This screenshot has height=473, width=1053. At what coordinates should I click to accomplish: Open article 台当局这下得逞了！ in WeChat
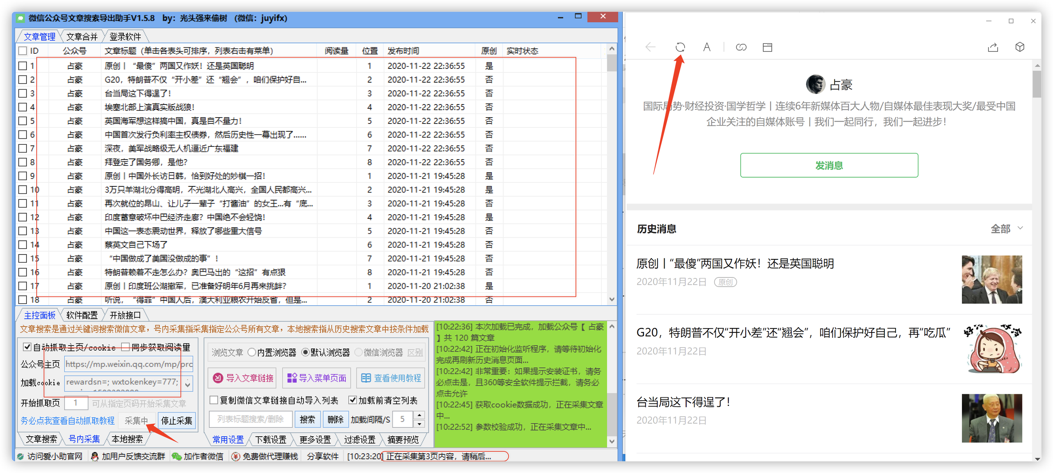(683, 402)
